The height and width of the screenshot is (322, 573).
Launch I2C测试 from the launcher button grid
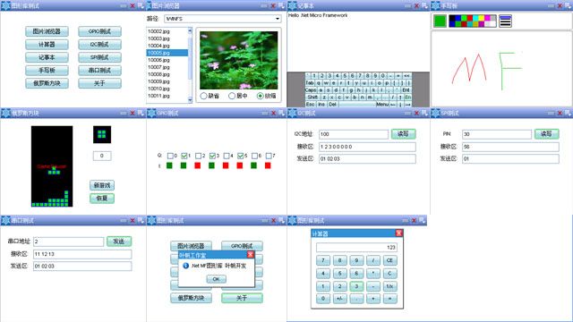point(99,45)
